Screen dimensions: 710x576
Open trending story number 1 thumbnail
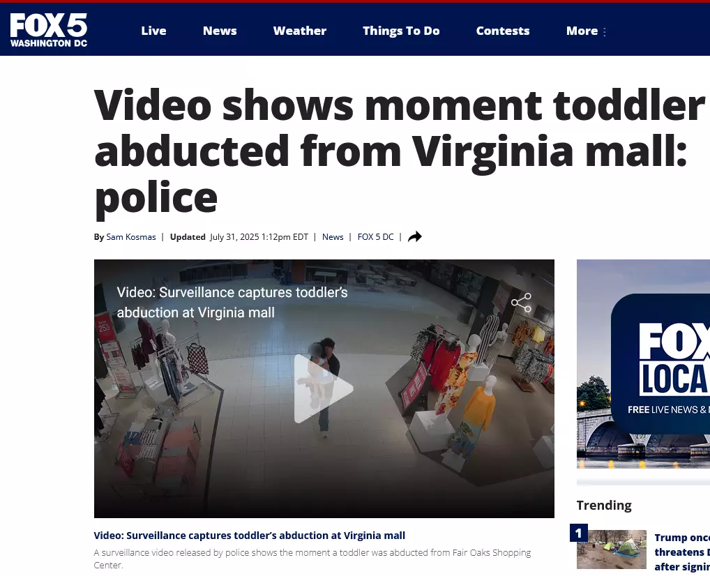coord(611,550)
